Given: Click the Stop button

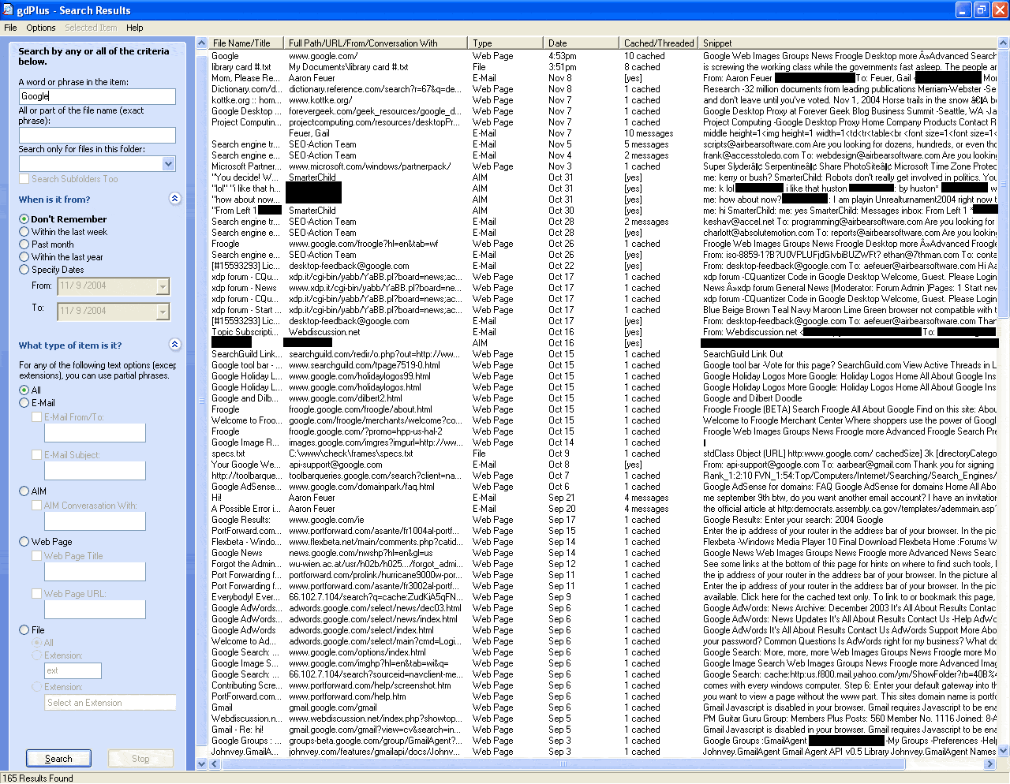Looking at the screenshot, I should [x=140, y=759].
